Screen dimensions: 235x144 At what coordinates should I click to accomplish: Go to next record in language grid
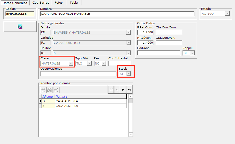[x=123, y=90]
